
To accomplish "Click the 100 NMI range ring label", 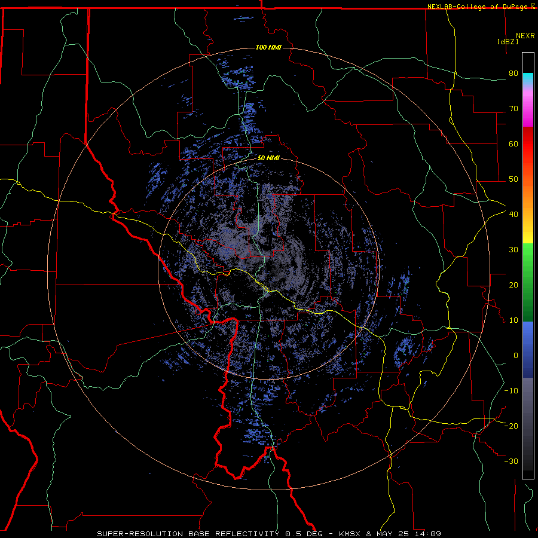I will 268,47.
